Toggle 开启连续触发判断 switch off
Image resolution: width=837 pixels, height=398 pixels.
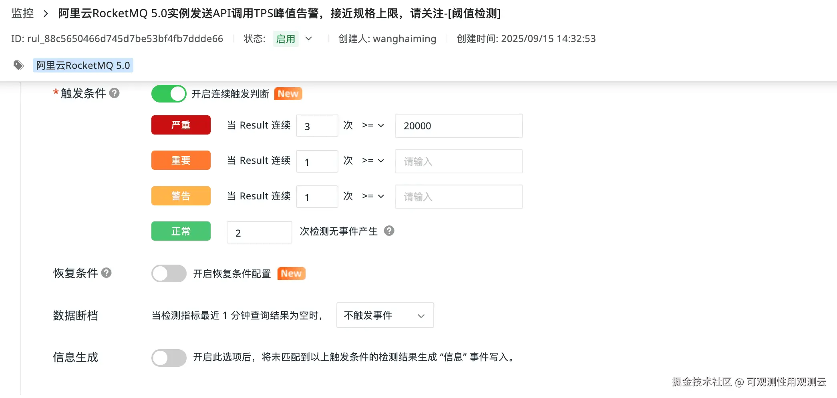(x=169, y=94)
